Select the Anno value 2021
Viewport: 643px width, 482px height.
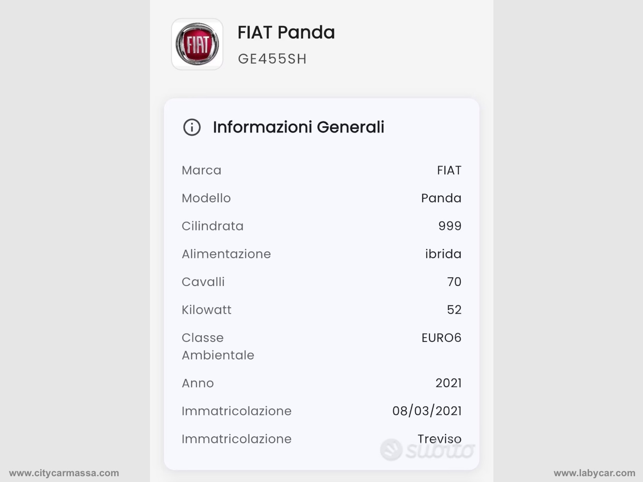click(x=448, y=383)
